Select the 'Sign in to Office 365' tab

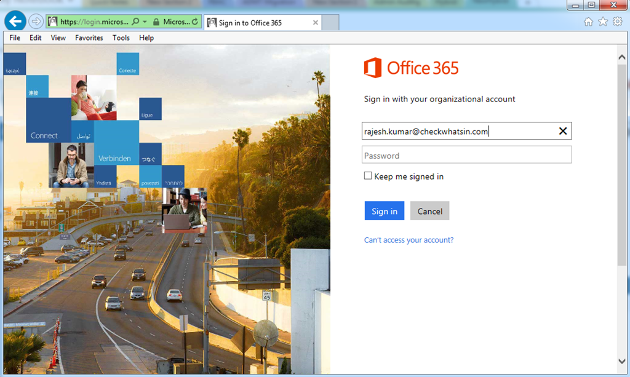tap(263, 23)
